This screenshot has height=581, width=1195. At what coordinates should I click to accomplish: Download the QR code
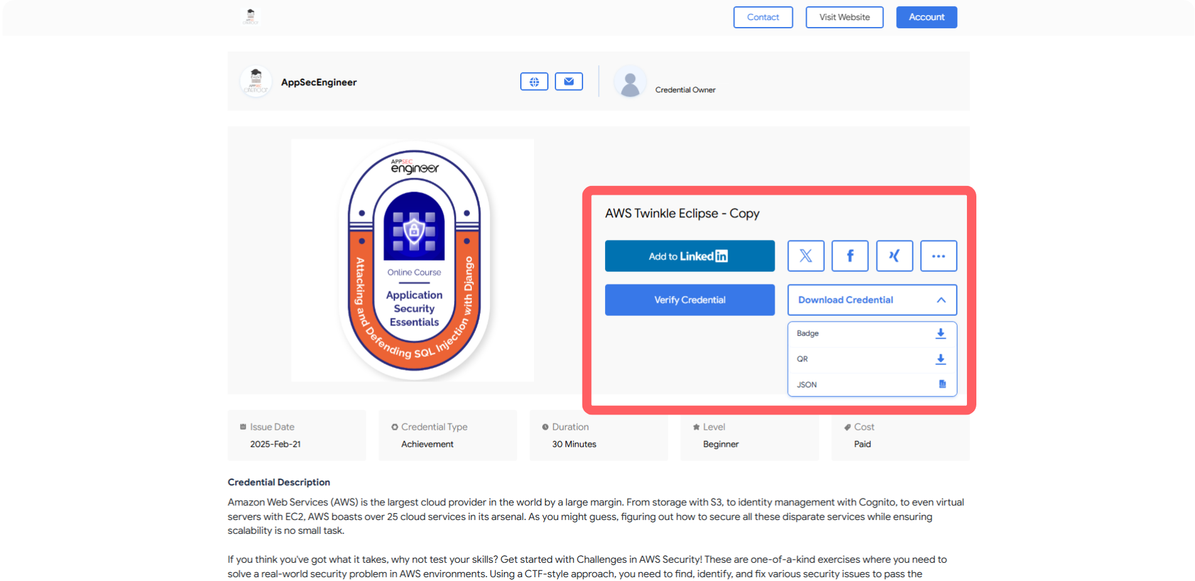tap(941, 359)
